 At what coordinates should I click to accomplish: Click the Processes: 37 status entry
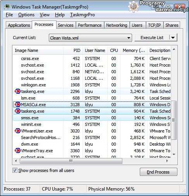coord(17,189)
